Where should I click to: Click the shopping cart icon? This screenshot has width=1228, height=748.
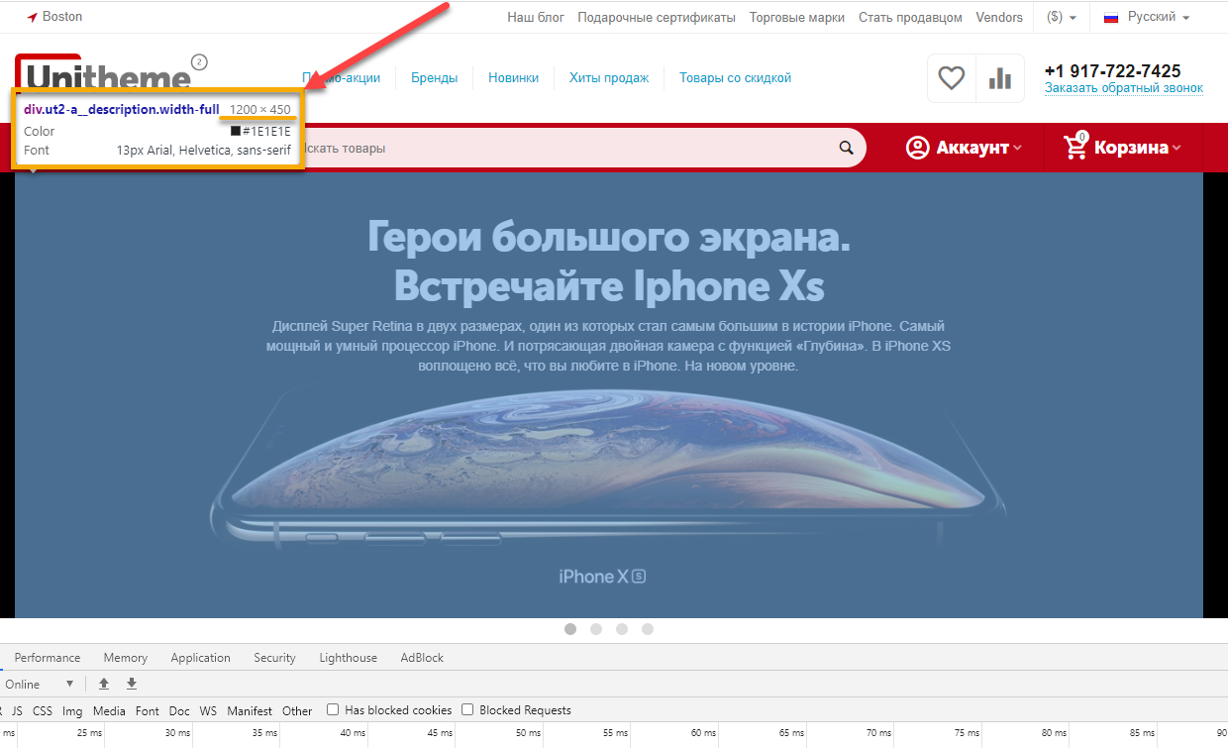pyautogui.click(x=1074, y=147)
